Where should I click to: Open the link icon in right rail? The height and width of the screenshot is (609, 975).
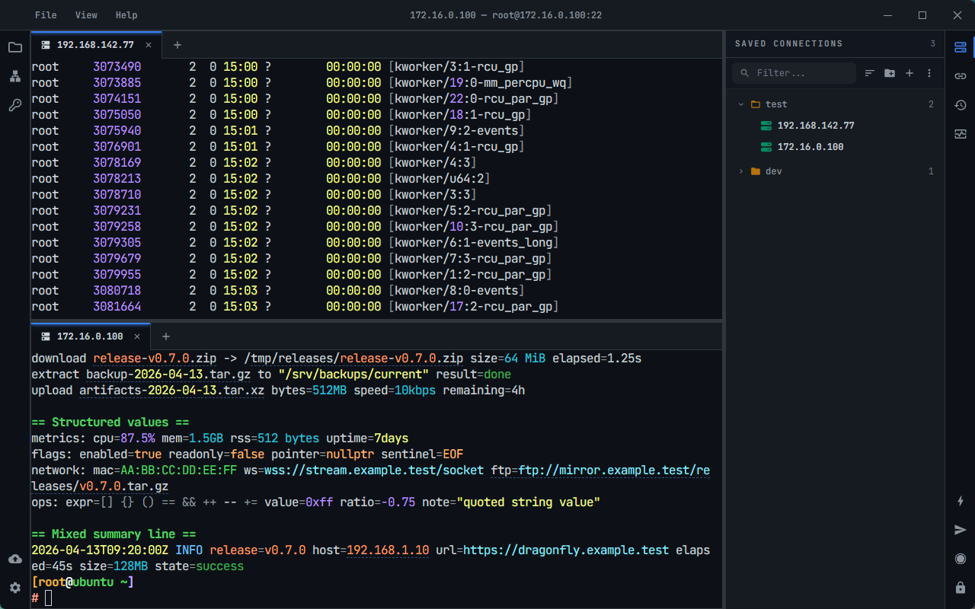[x=961, y=76]
